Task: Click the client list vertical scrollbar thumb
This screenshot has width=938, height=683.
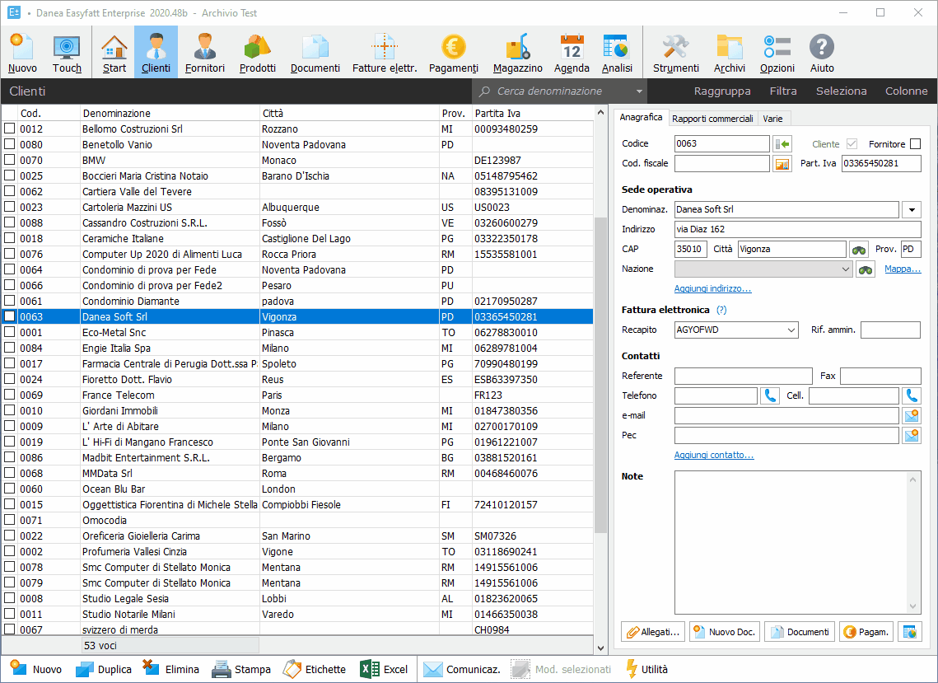Action: pyautogui.click(x=600, y=374)
